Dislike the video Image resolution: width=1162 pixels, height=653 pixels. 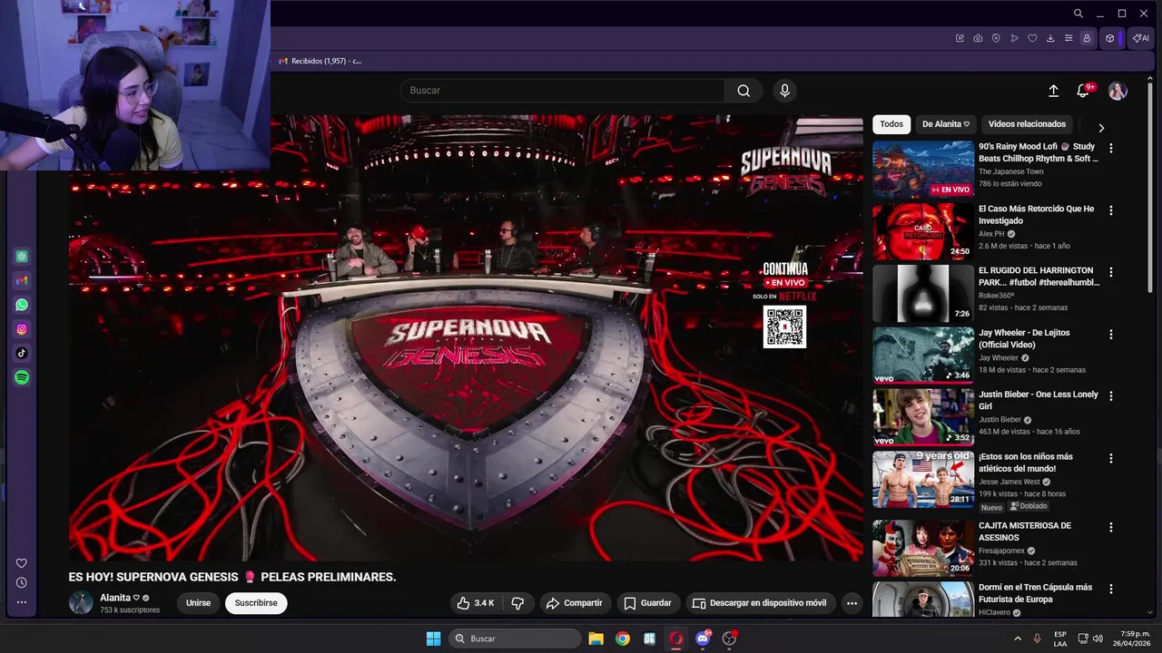coord(517,603)
